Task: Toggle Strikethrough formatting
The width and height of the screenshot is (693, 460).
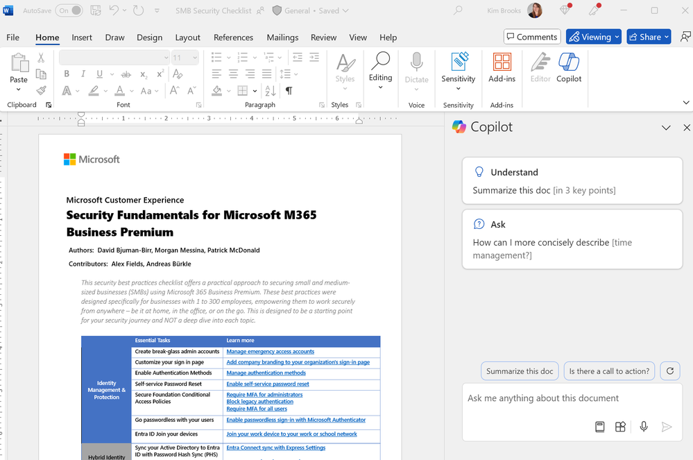Action: point(126,74)
